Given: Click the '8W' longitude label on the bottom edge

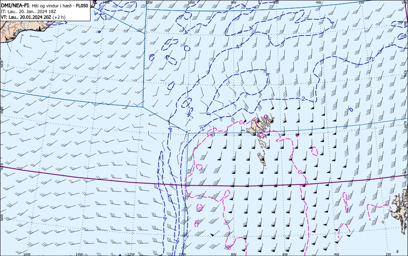Looking at the screenshot, I should (233, 254).
